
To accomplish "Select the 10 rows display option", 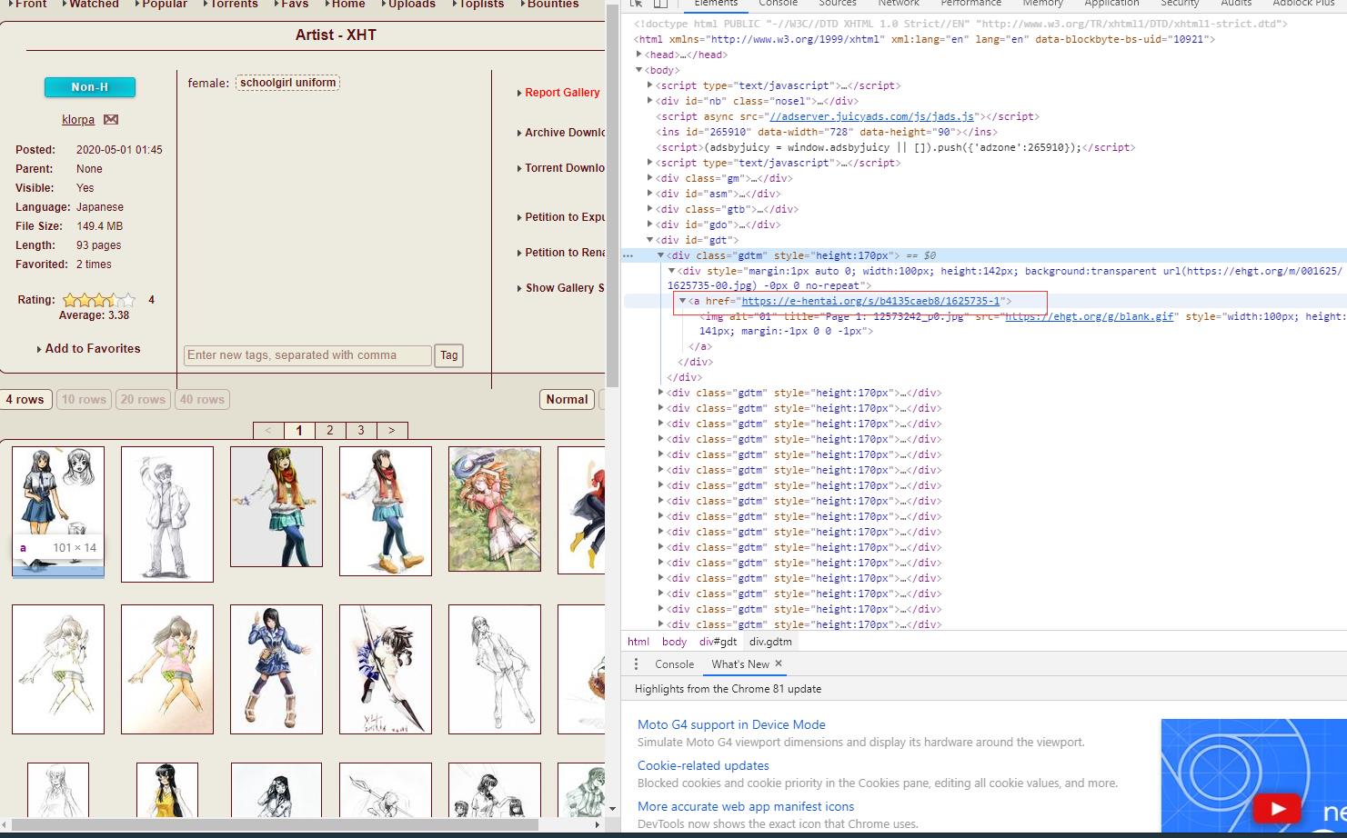I will [85, 400].
